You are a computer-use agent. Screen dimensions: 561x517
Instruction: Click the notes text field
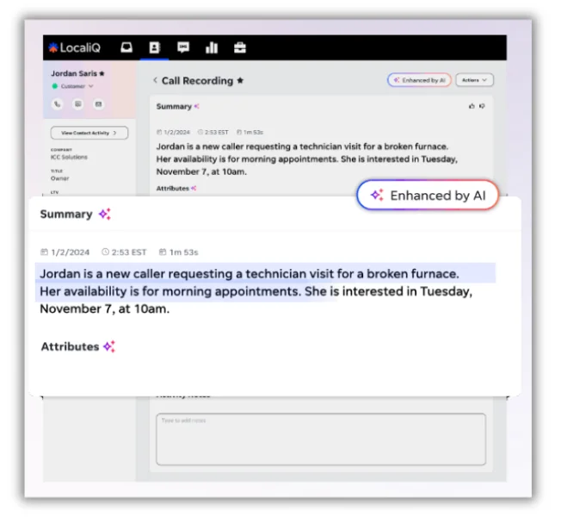[x=321, y=439]
